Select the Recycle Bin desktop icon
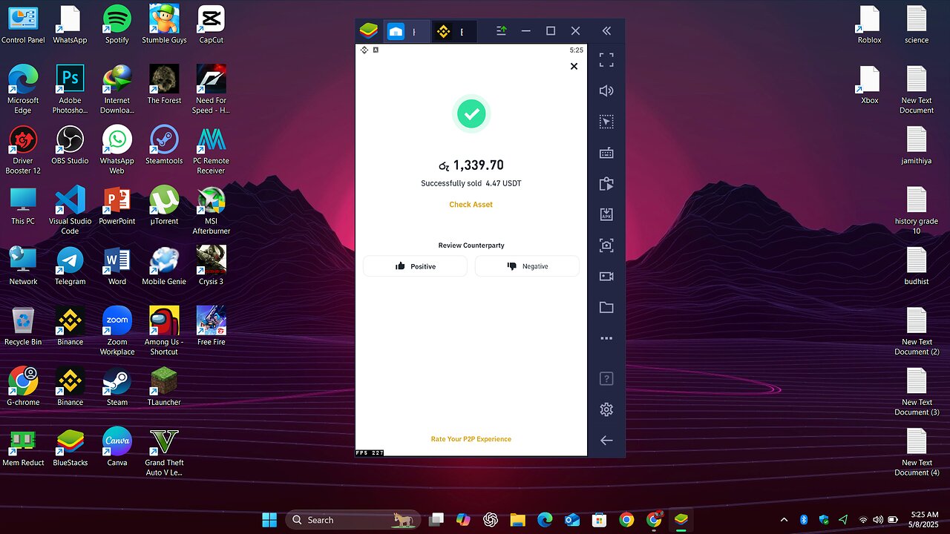 pos(23,327)
